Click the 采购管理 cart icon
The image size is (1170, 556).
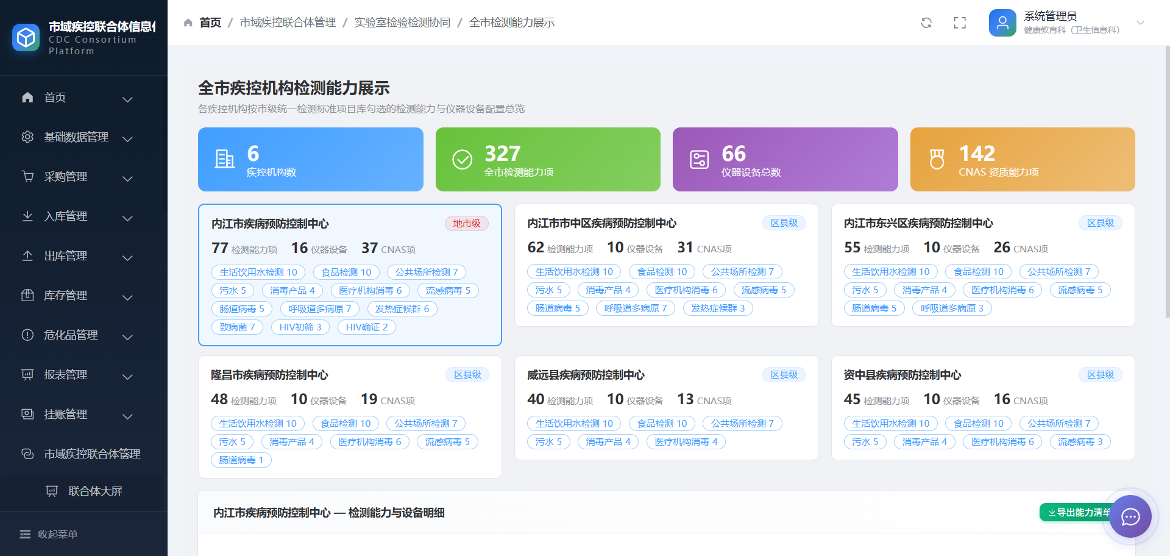(x=27, y=176)
